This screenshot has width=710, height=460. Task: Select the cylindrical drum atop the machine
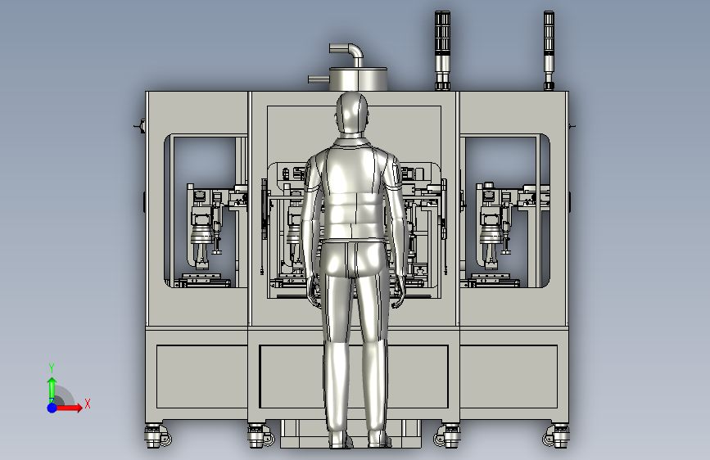[x=358, y=79]
